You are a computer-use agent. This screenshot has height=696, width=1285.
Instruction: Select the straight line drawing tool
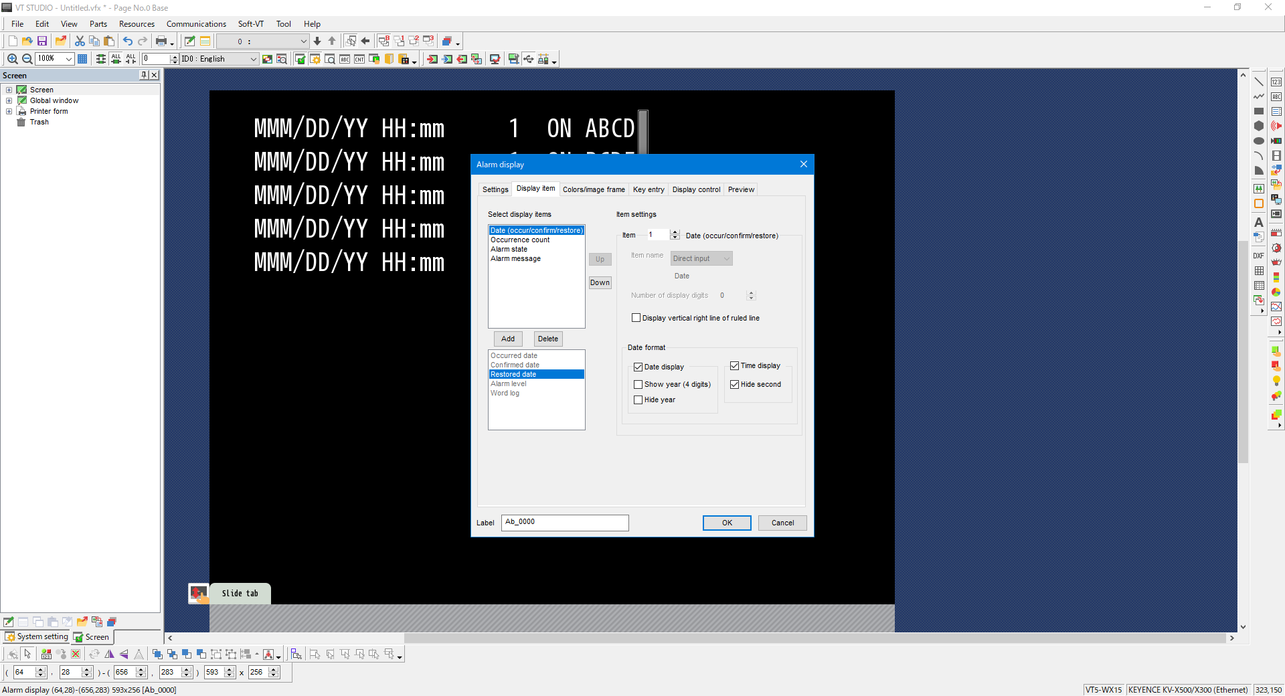[1258, 82]
